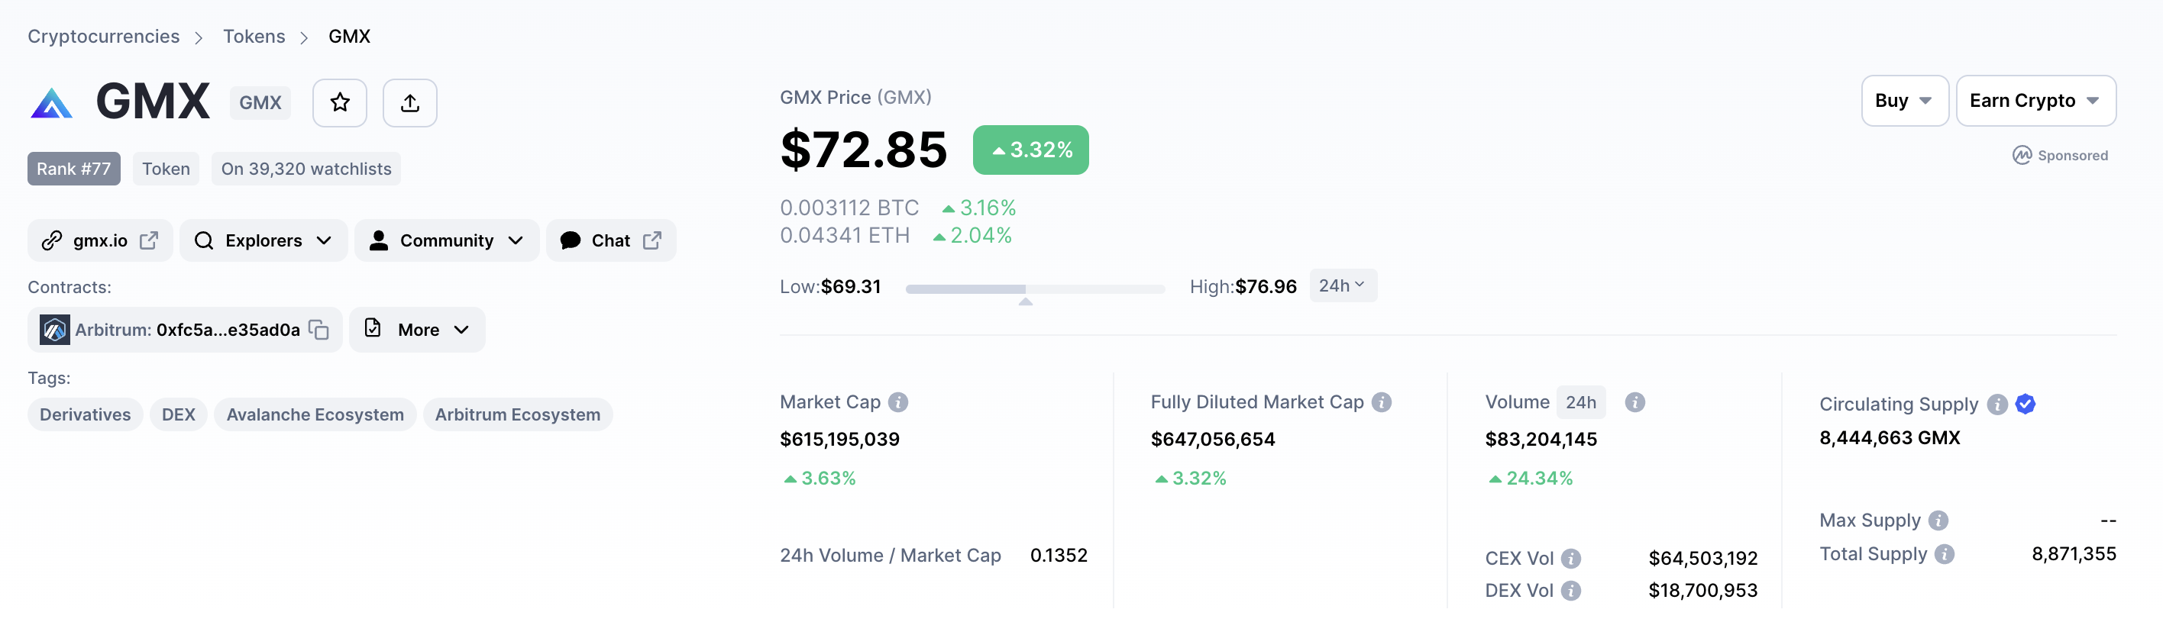Click Fully Diluted Market Cap info icon

click(x=1381, y=403)
